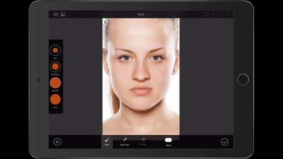Adjust brush hardness control
This screenshot has width=283, height=159.
point(55,67)
